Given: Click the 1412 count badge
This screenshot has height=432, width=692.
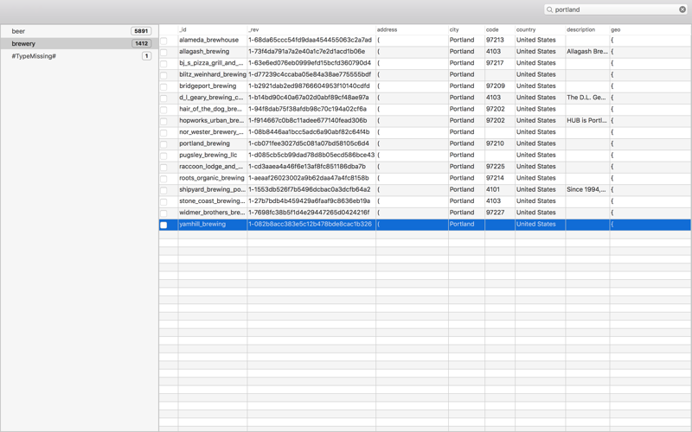Looking at the screenshot, I should click(x=141, y=43).
